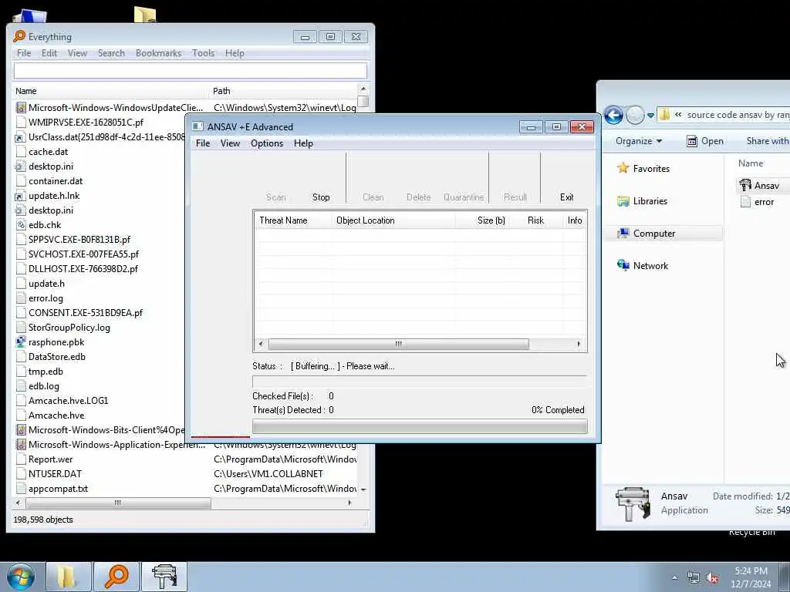Viewport: 790px width, 592px height.
Task: Select Report.wer in the Everything list
Action: (x=50, y=459)
